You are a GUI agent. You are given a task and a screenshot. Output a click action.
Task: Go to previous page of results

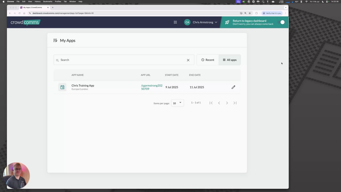219,103
